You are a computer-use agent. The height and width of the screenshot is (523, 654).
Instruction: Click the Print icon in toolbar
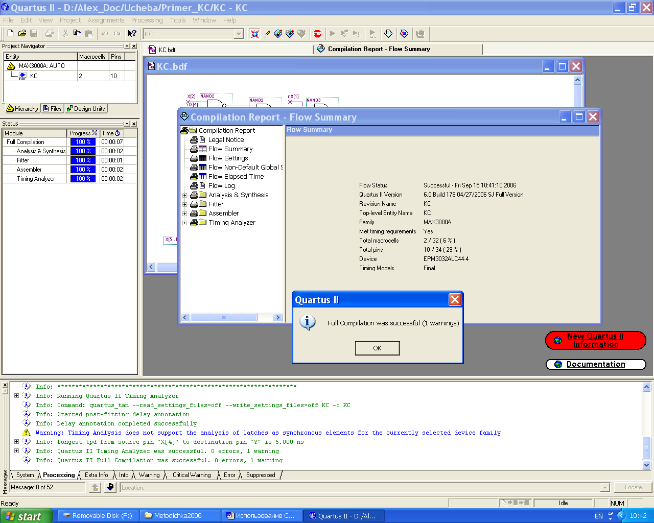click(50, 33)
